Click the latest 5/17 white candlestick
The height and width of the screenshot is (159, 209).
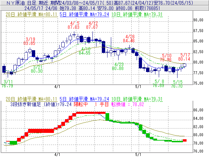pyautogui.click(x=185, y=65)
